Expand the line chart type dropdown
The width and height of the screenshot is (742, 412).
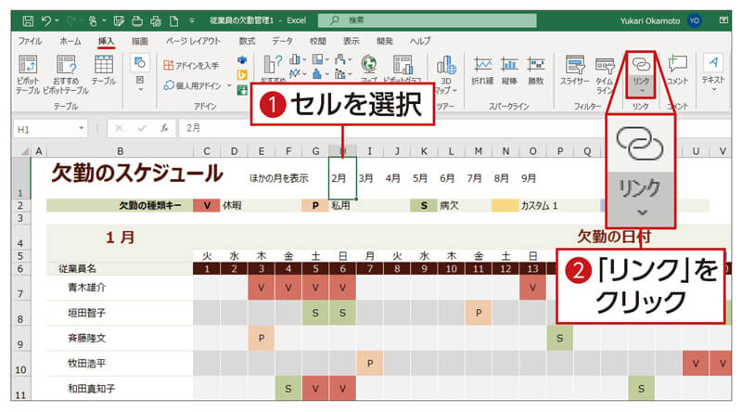pyautogui.click(x=304, y=74)
